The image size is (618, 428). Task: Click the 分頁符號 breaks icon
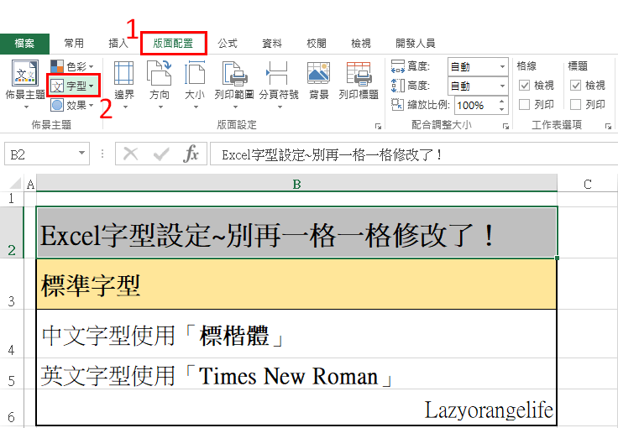[279, 81]
